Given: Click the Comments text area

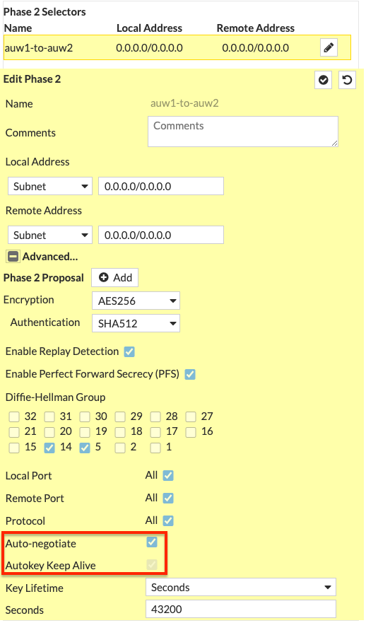Looking at the screenshot, I should 243,132.
